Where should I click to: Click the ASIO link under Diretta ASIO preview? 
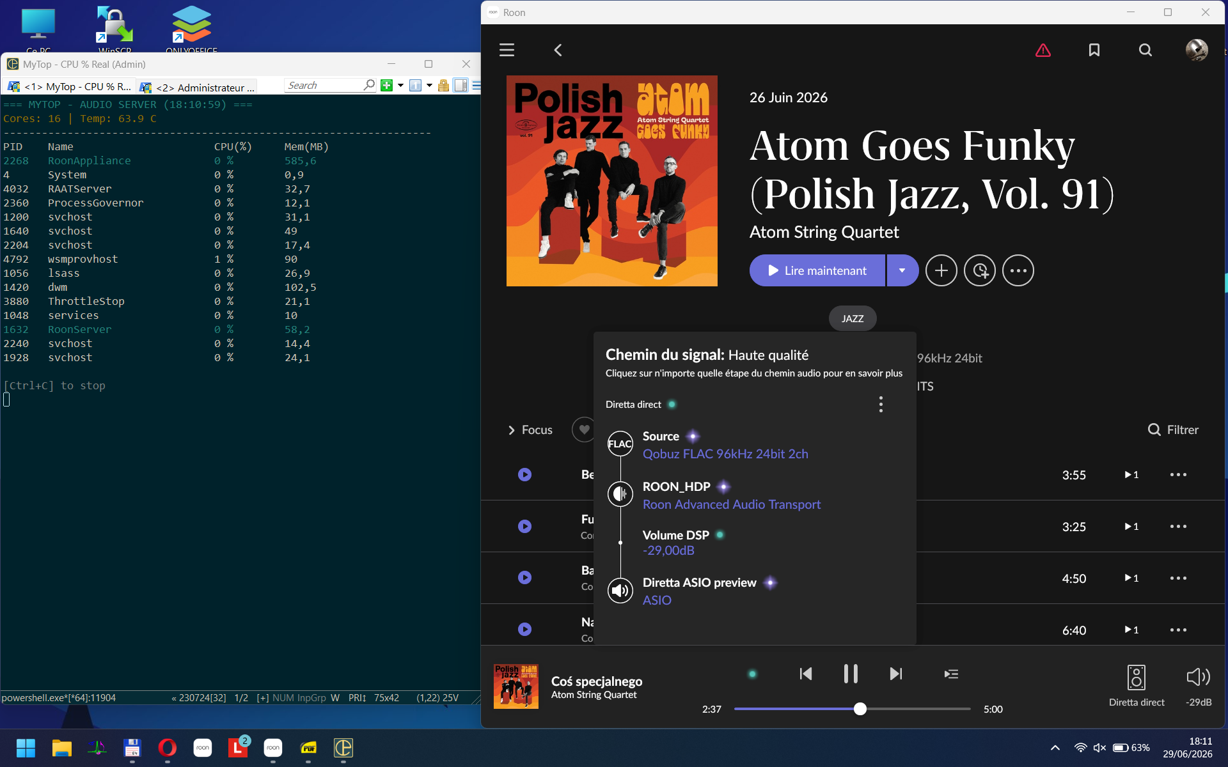[657, 600]
